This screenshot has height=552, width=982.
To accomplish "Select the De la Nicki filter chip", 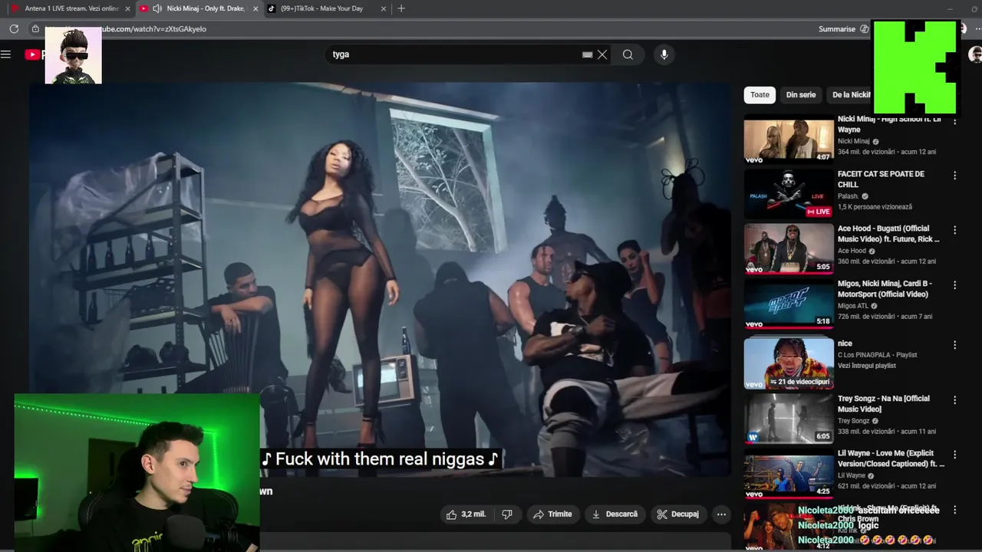I will coord(850,95).
